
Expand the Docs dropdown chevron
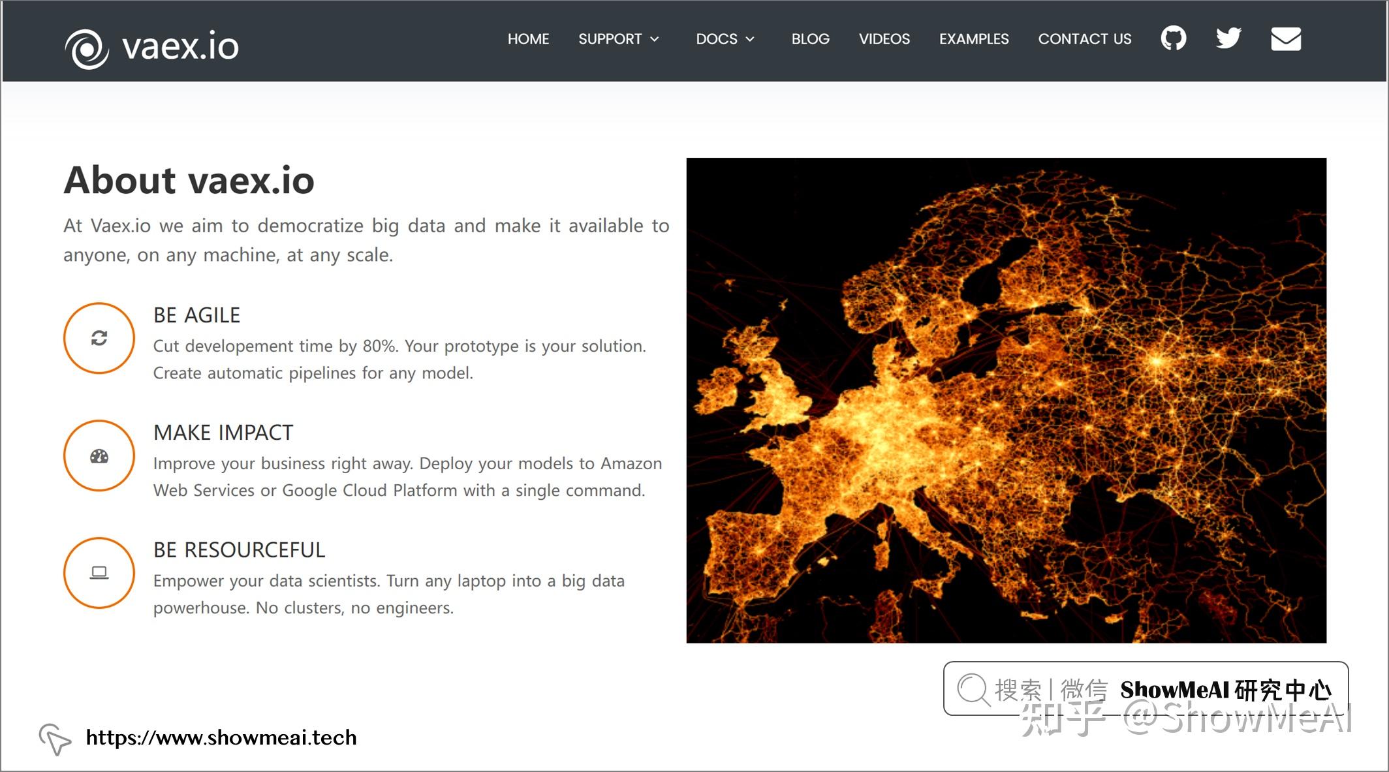(x=750, y=39)
